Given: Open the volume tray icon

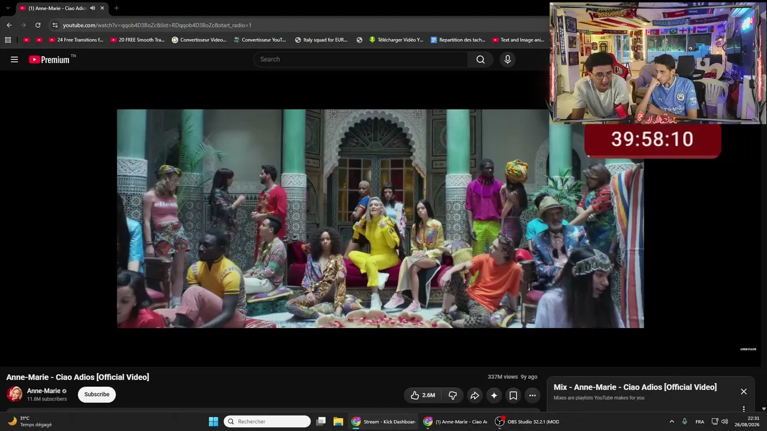Looking at the screenshot, I should point(724,421).
